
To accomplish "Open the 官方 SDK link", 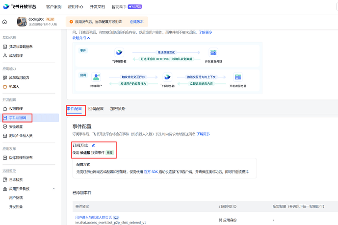I will pyautogui.click(x=151, y=172).
